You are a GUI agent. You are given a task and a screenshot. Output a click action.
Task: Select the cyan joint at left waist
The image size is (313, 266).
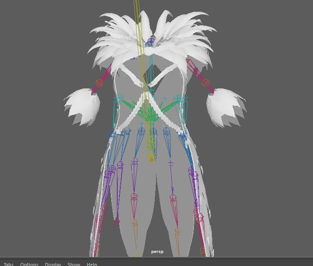(x=118, y=98)
